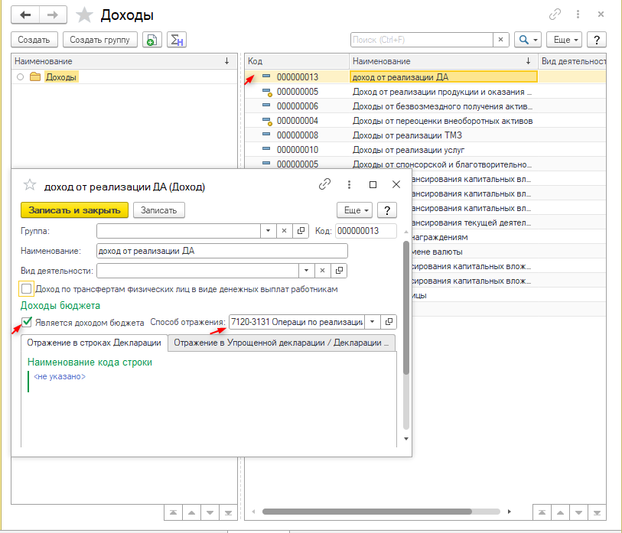This screenshot has height=533, width=622.
Task: Open the <не указано> link
Action: 60,376
